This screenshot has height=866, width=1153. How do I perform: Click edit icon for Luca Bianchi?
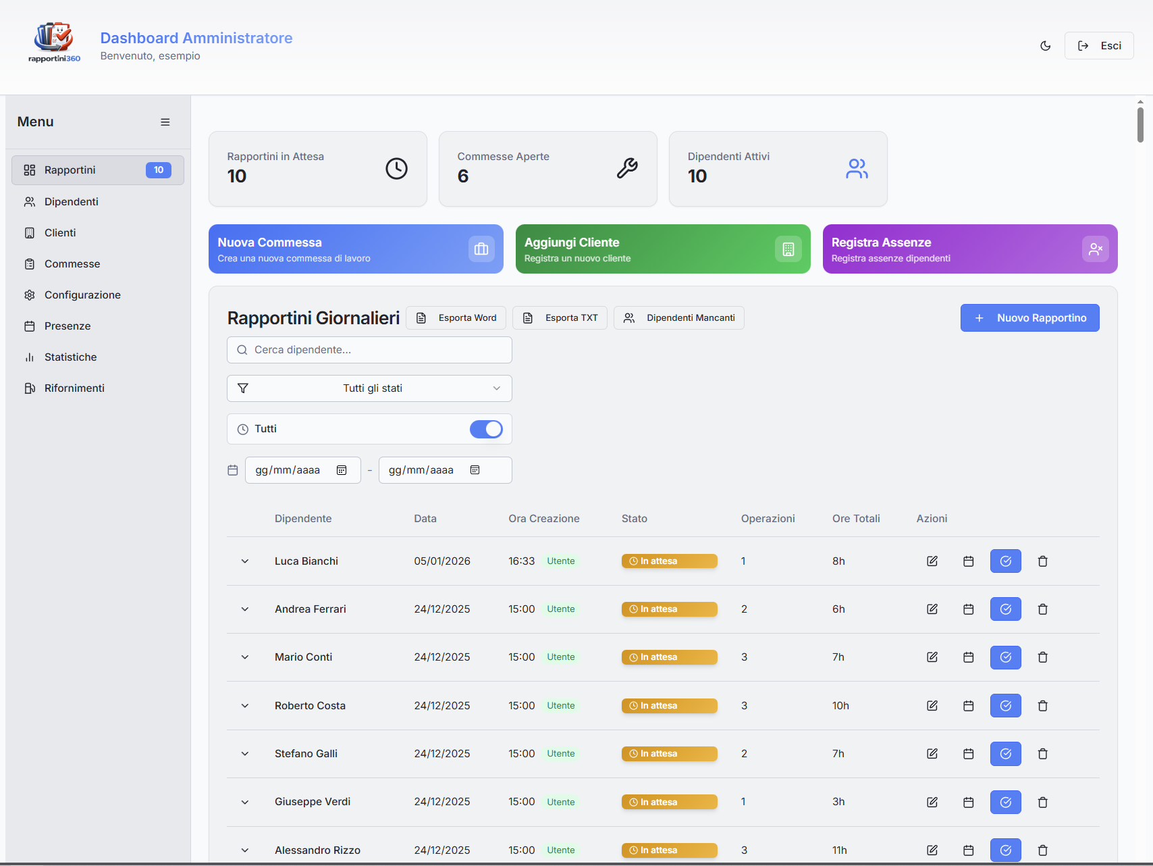[x=932, y=561]
